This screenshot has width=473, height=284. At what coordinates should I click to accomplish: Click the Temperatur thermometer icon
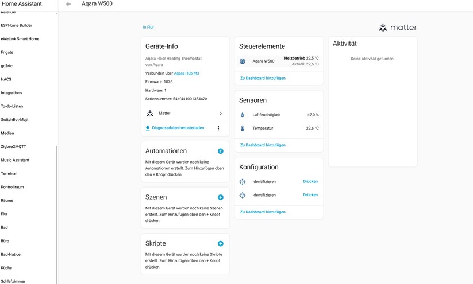pyautogui.click(x=242, y=129)
